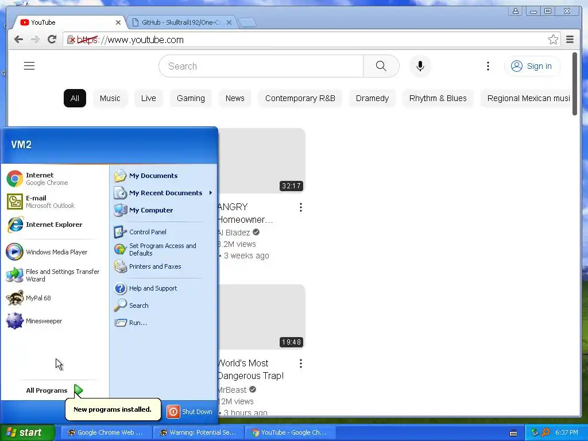Click Chrome forward arrow
Viewport: 588px width, 441px height.
tap(35, 40)
